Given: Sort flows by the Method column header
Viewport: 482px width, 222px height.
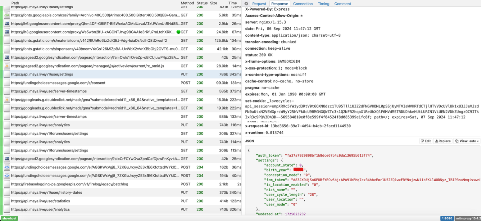Looking at the screenshot, I should pyautogui.click(x=187, y=3).
